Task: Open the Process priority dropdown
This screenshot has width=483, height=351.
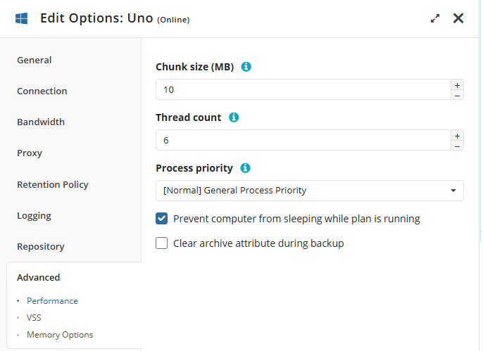Action: [x=309, y=191]
